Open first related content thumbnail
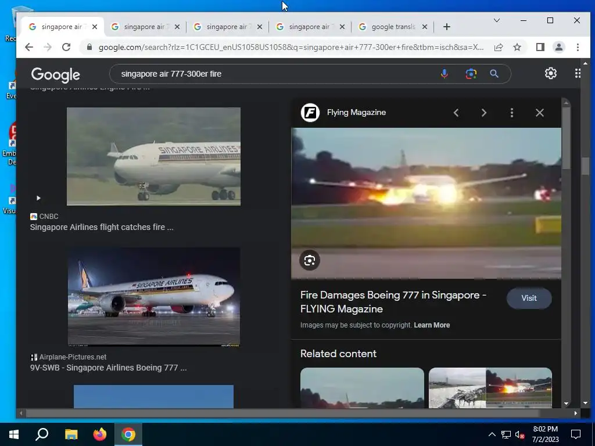Viewport: 595px width, 446px height. 362,387
